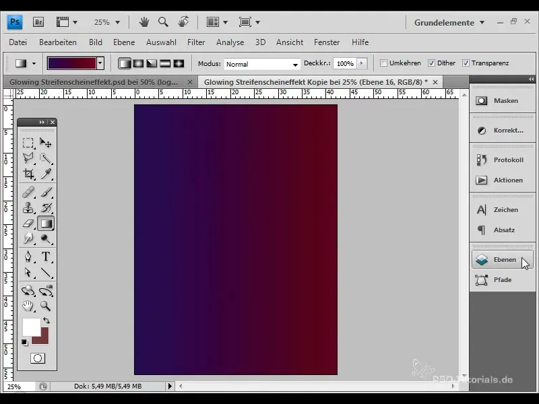539x404 pixels.
Task: Select the Pen tool
Action: [28, 257]
